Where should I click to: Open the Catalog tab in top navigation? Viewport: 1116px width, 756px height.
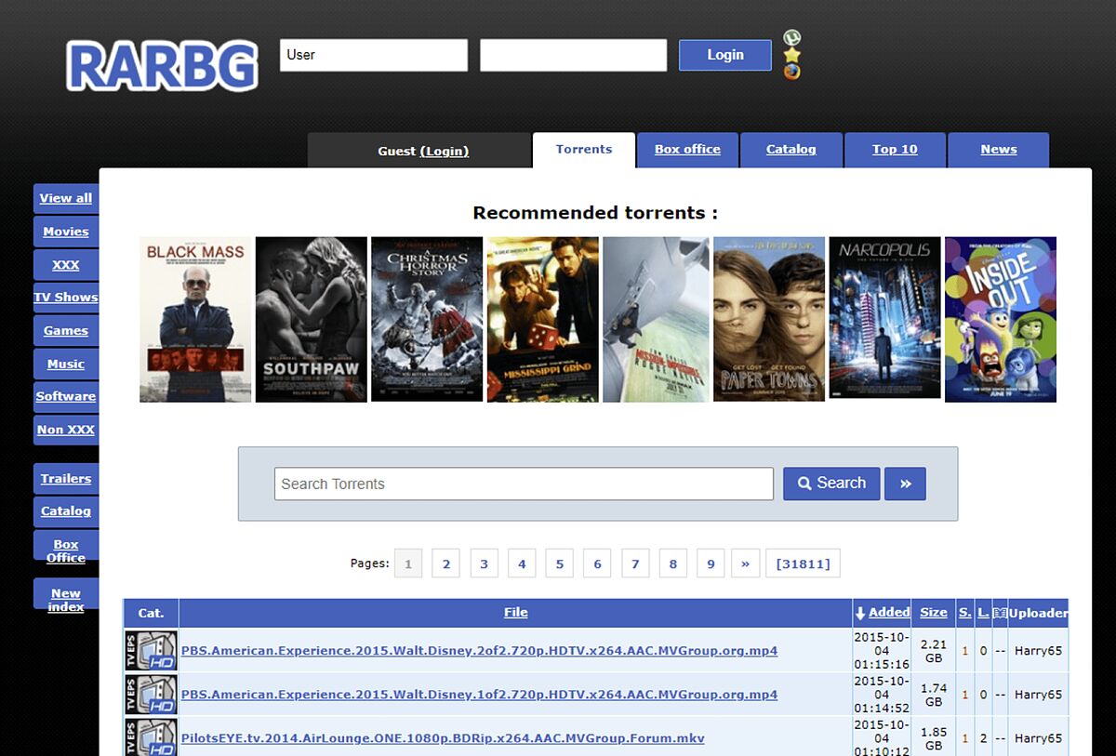point(791,150)
